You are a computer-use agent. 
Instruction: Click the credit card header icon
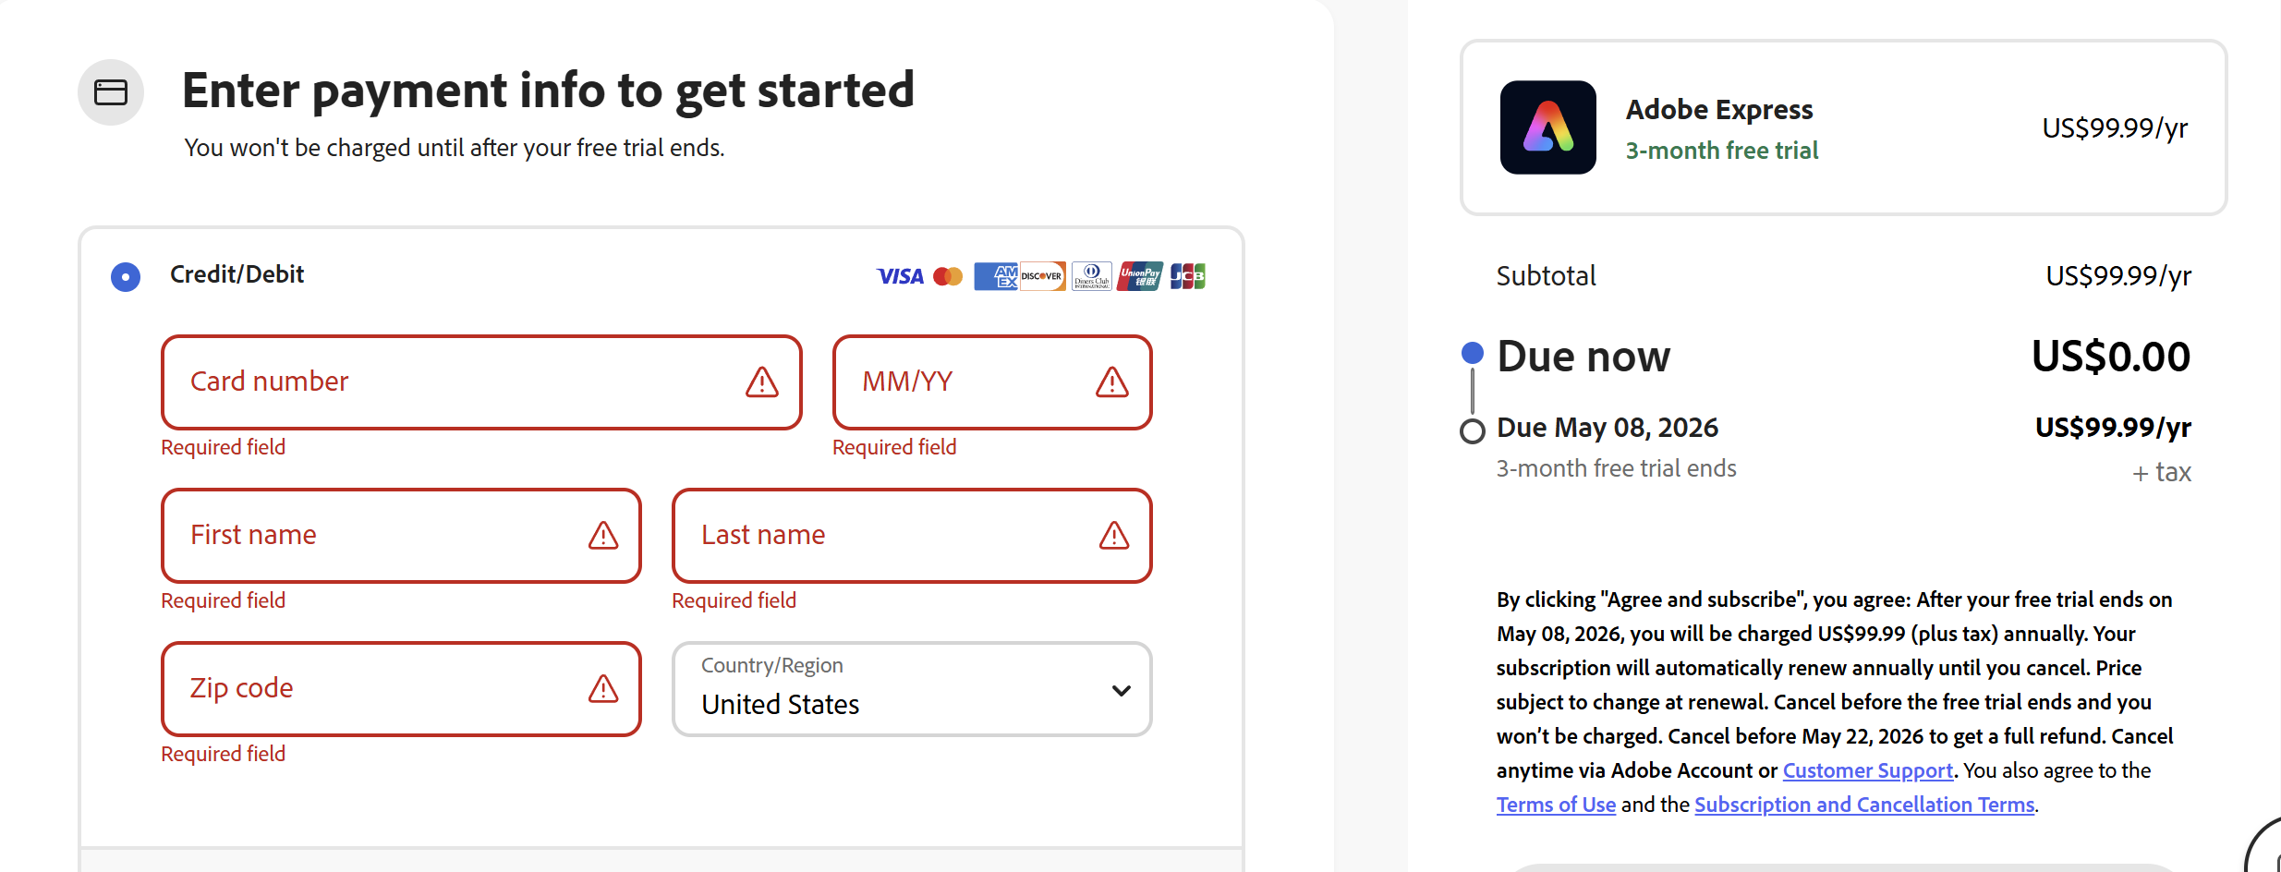tap(111, 92)
